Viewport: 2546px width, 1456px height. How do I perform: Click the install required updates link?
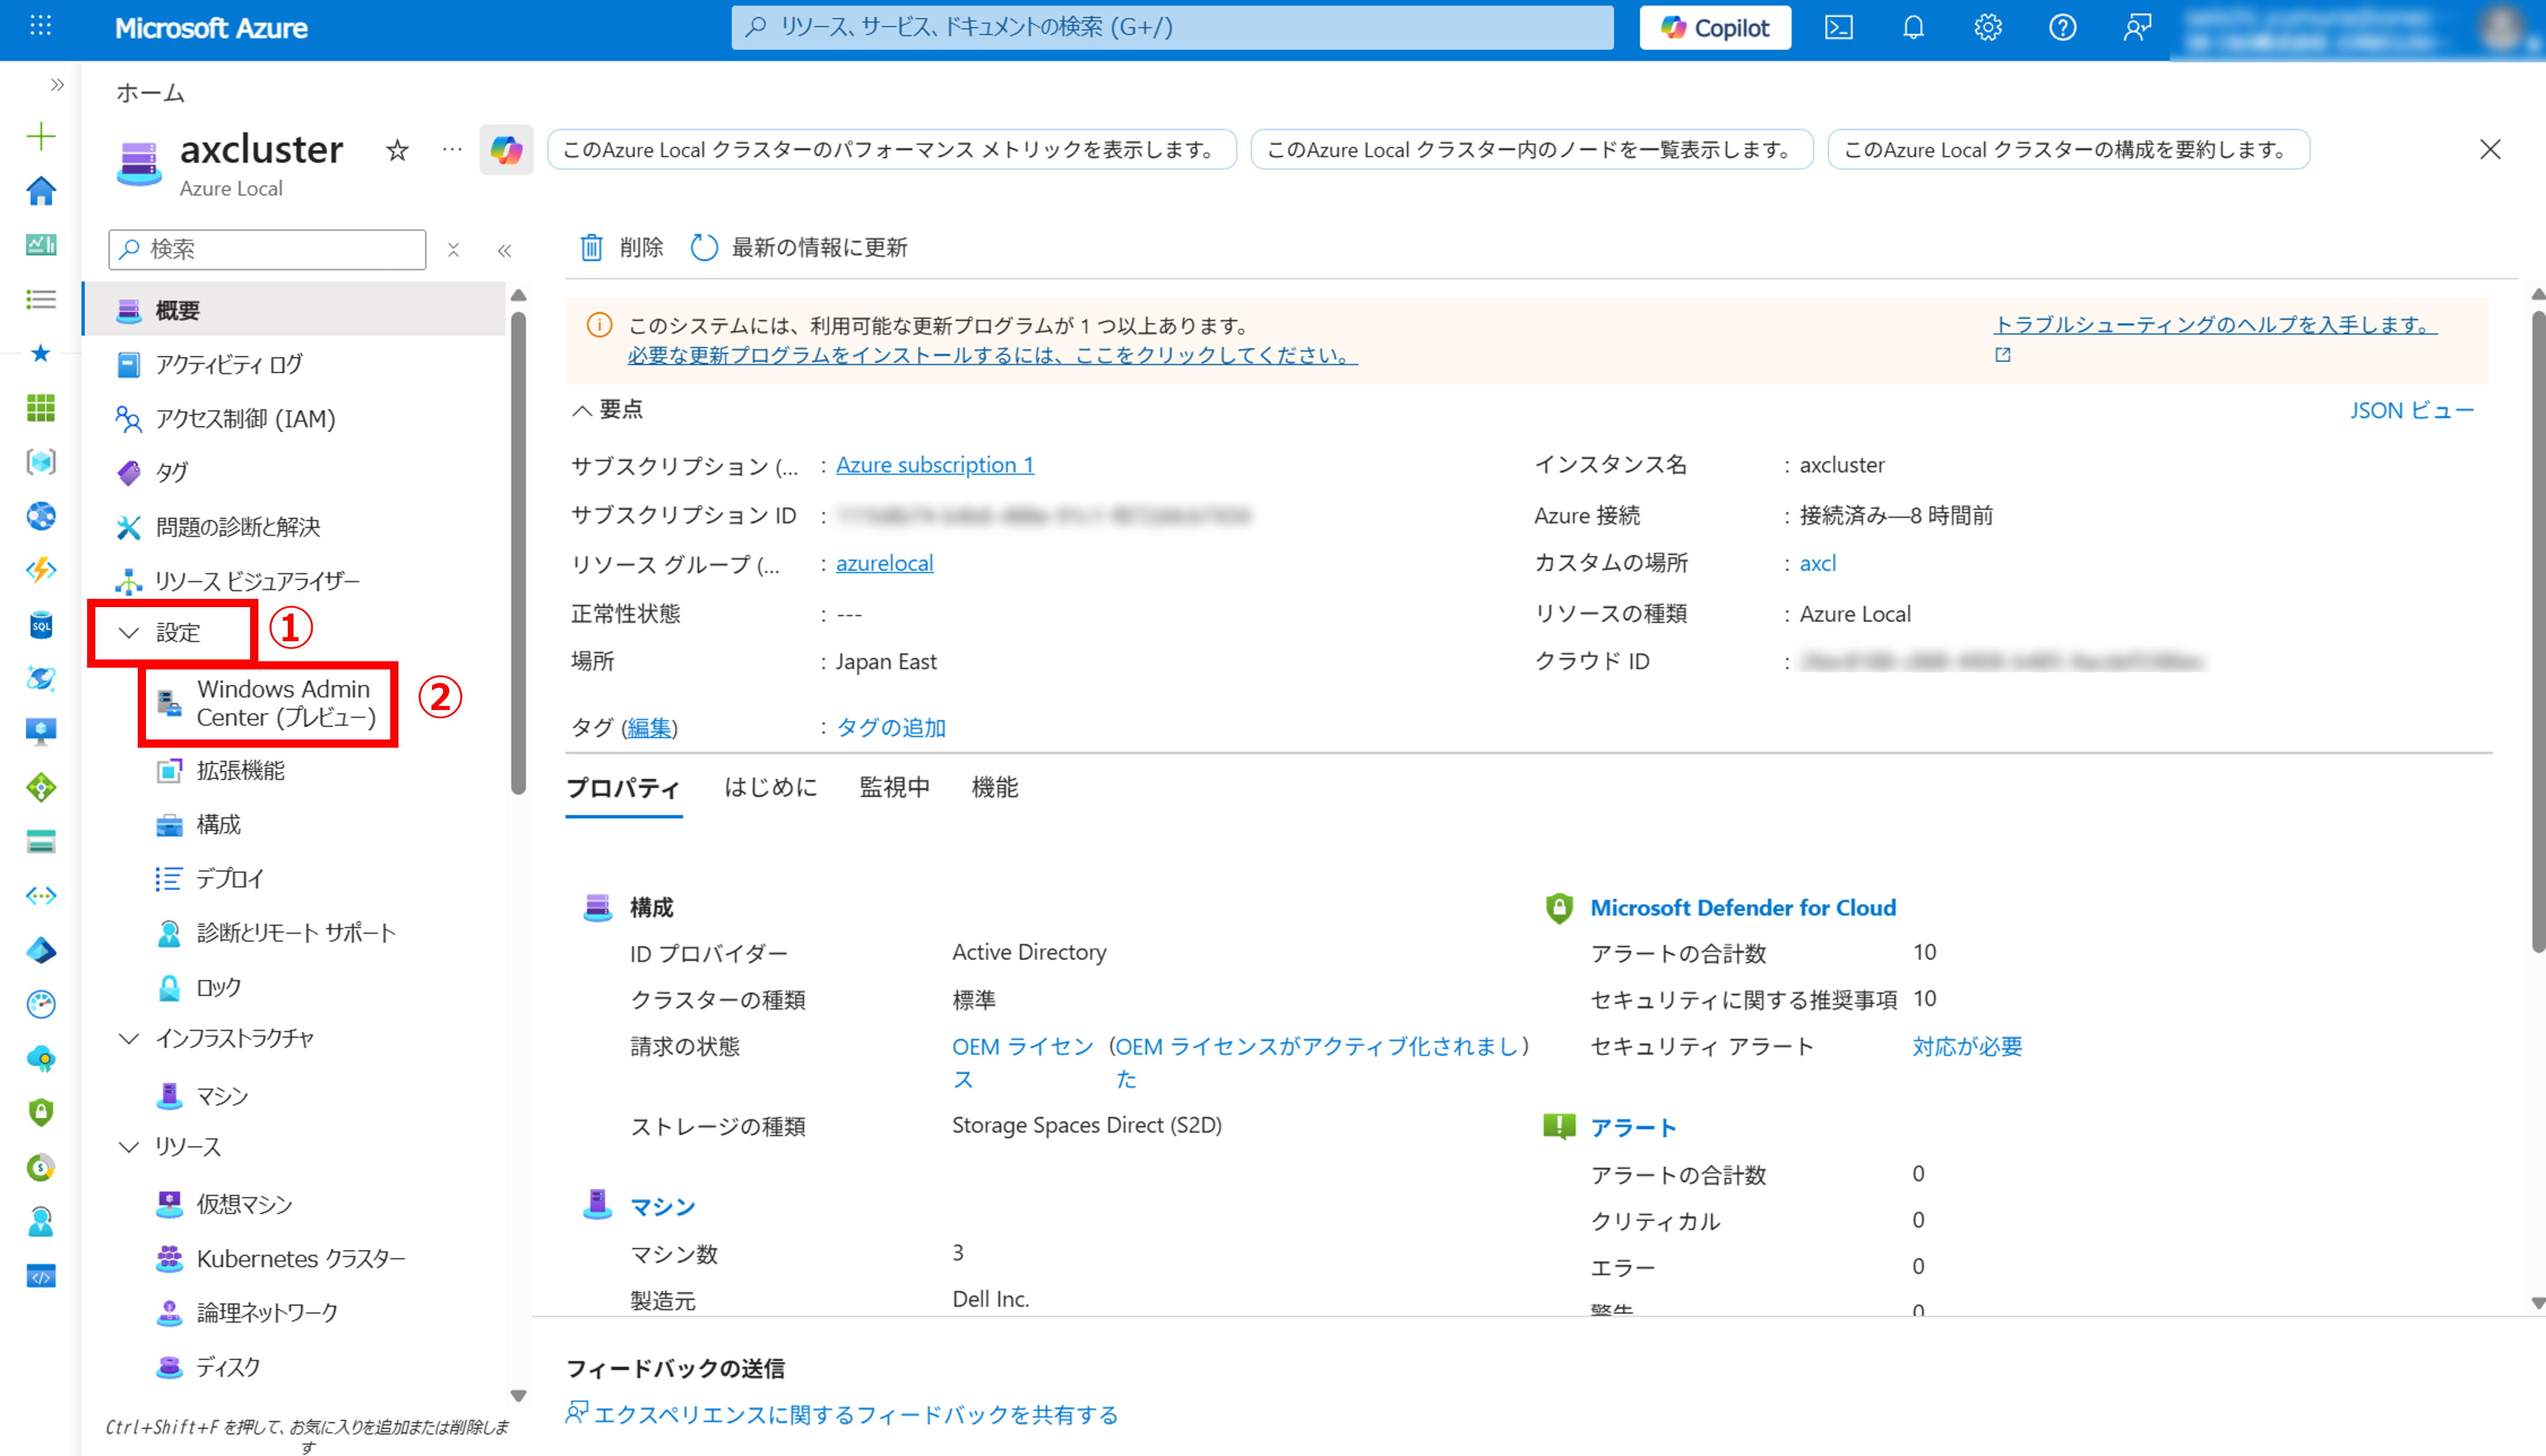tap(992, 355)
